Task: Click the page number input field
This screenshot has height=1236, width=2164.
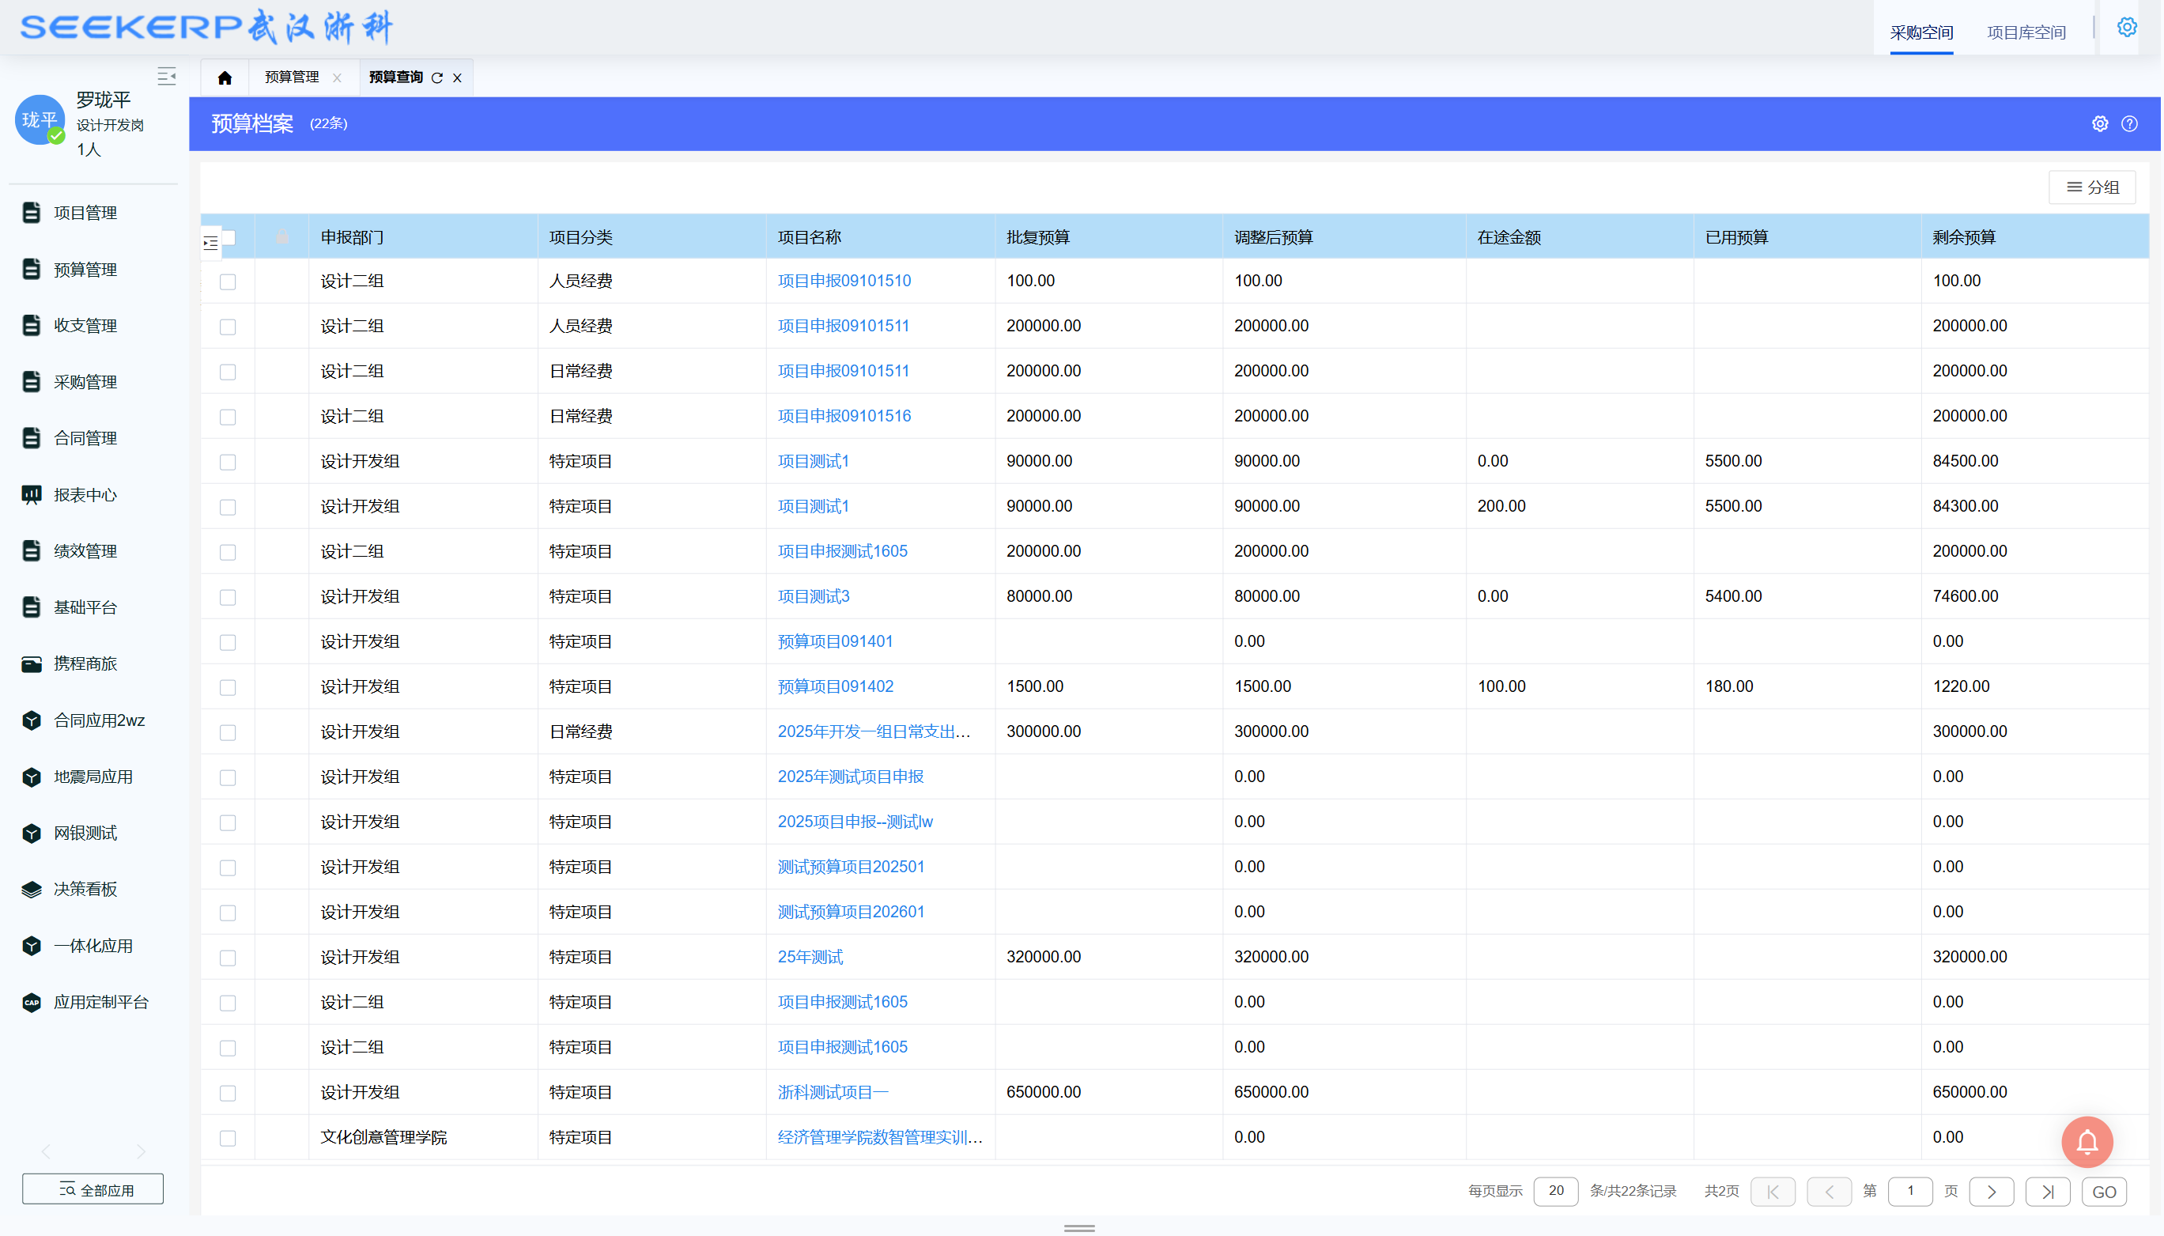Action: click(1910, 1192)
